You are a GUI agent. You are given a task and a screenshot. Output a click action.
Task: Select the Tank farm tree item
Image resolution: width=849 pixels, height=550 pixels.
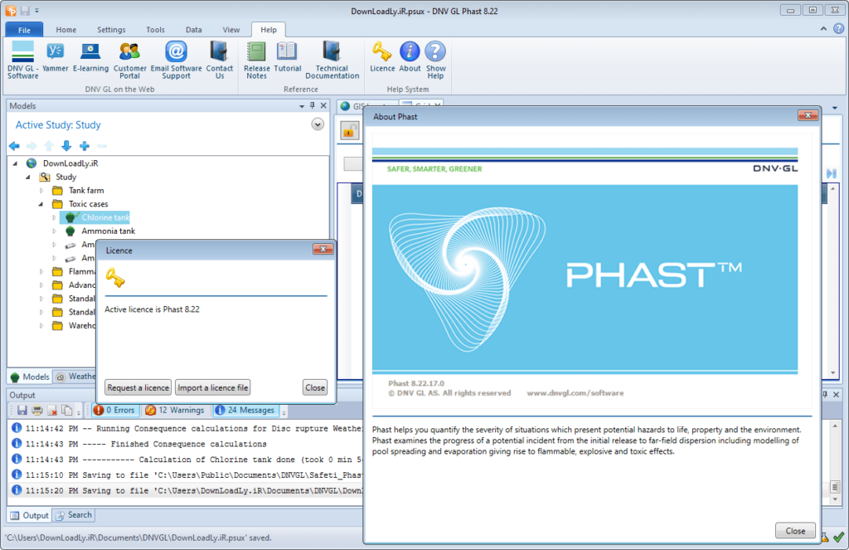(x=86, y=190)
